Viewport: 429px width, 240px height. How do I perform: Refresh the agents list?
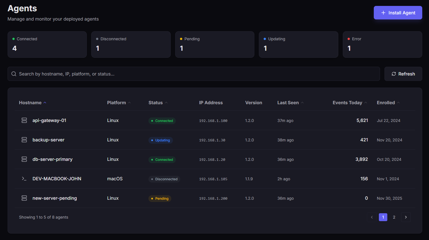[403, 74]
